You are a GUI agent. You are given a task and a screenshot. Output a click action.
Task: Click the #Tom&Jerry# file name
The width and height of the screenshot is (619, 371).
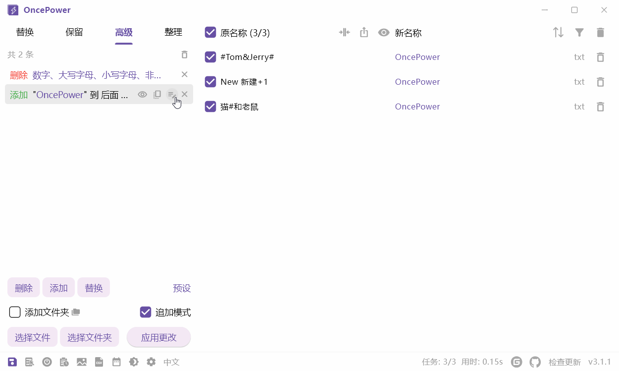(x=247, y=57)
